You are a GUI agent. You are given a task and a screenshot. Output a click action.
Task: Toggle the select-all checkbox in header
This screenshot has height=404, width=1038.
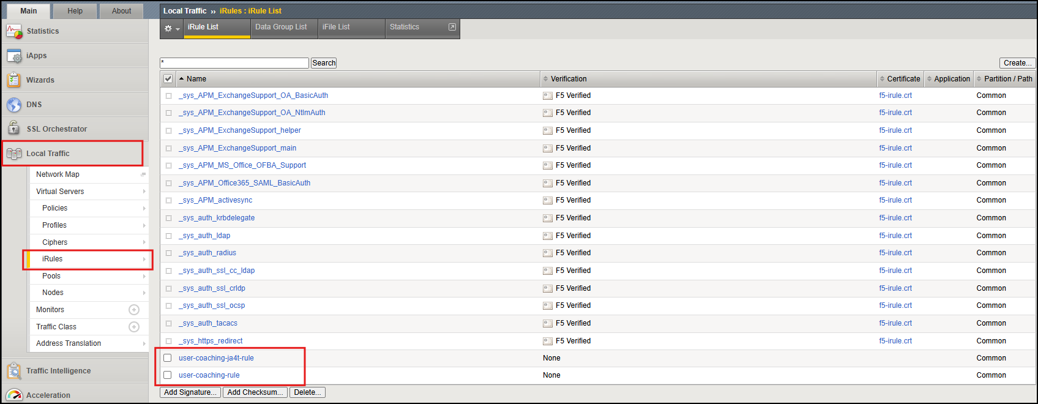(168, 79)
